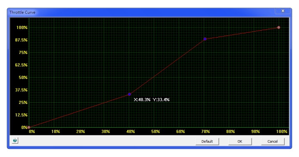
Task: Close the Throttle Curve dialog
Action: click(x=283, y=11)
